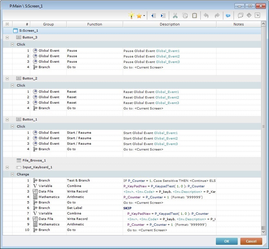The height and width of the screenshot is (249, 269).
Task: Click the undo arrow icon
Action: 207,16
